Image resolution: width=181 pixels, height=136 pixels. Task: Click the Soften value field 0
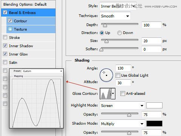coord(152,49)
